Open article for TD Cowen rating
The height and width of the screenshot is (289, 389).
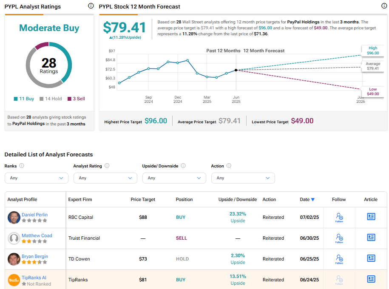[371, 258]
